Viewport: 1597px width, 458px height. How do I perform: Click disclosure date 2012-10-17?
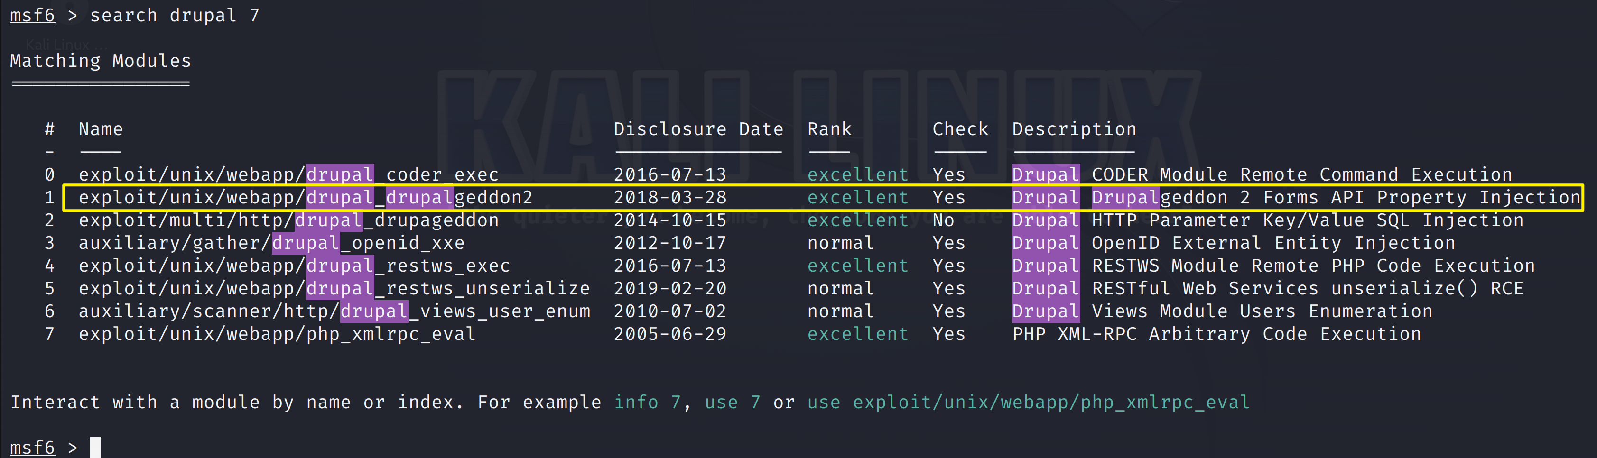(669, 243)
